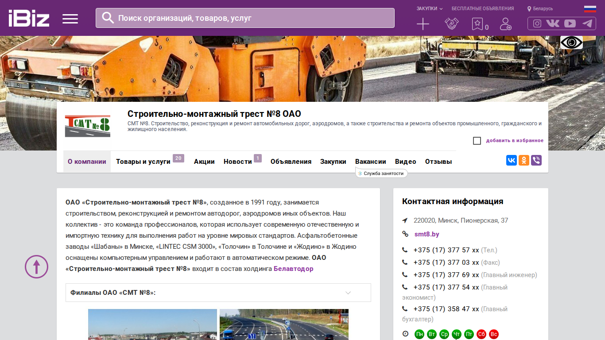Open the Закупки tab
This screenshot has height=340, width=605.
tap(333, 162)
